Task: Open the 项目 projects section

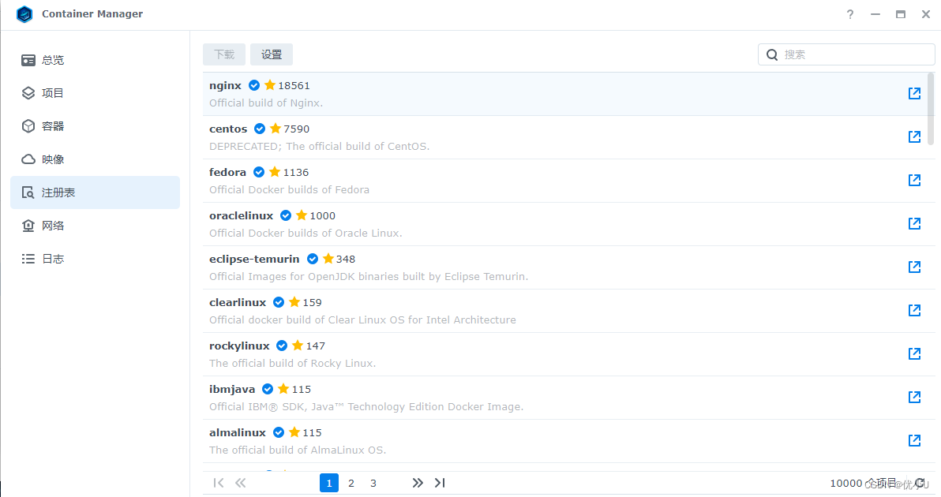Action: [x=95, y=93]
